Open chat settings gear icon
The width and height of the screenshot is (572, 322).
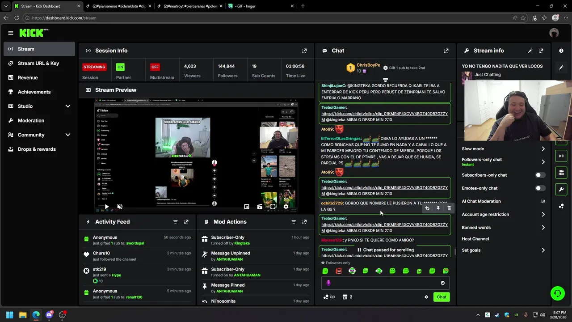(426, 297)
